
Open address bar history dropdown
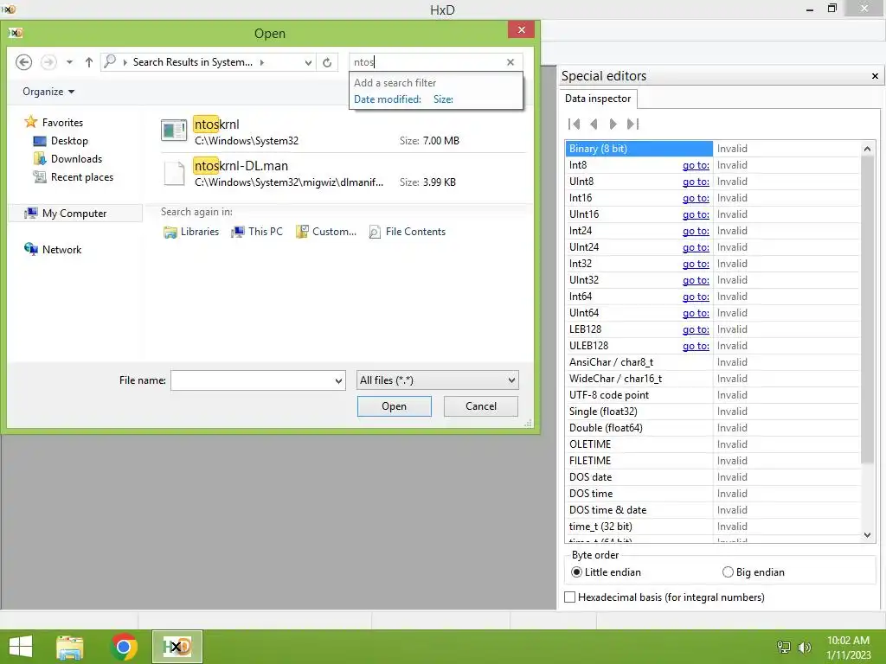(x=309, y=62)
